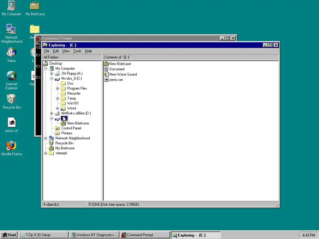Viewport: 319px width, 239px height.
Task: Click the 'All Folders' pane header
Action: tap(72, 57)
